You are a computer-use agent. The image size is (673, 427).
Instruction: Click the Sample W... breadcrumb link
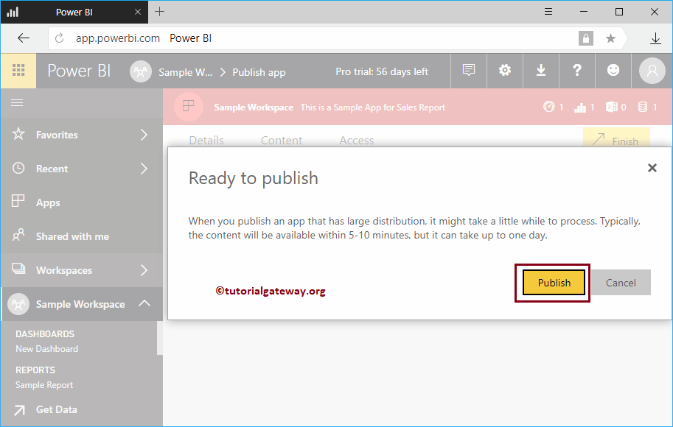point(186,72)
